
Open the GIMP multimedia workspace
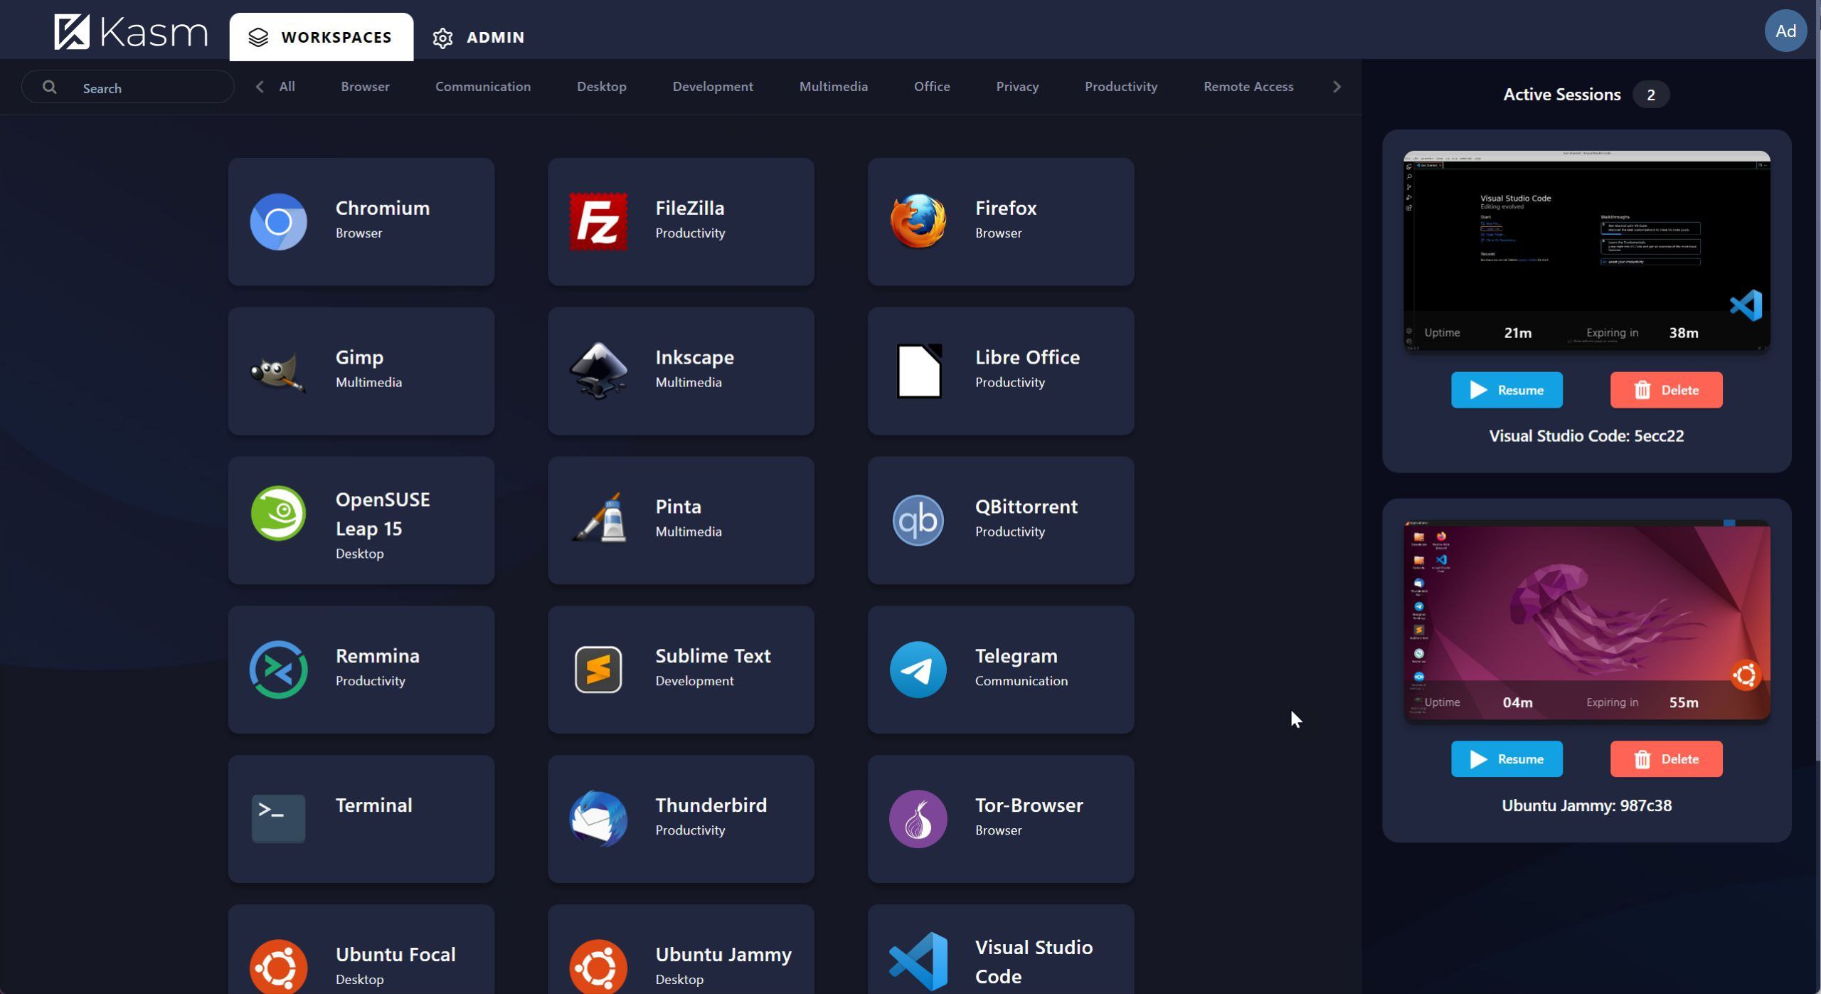click(x=361, y=370)
